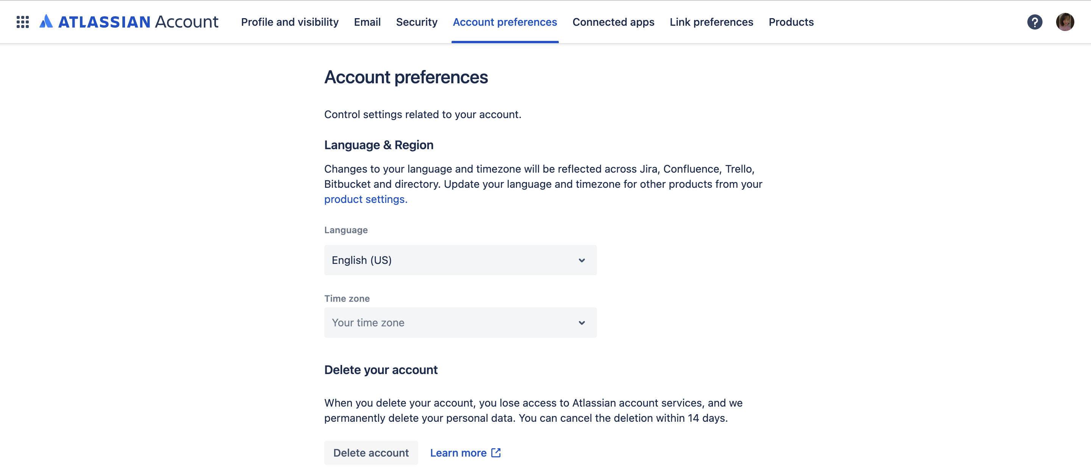The height and width of the screenshot is (474, 1091).
Task: Click the Atlassian logo icon
Action: (46, 22)
